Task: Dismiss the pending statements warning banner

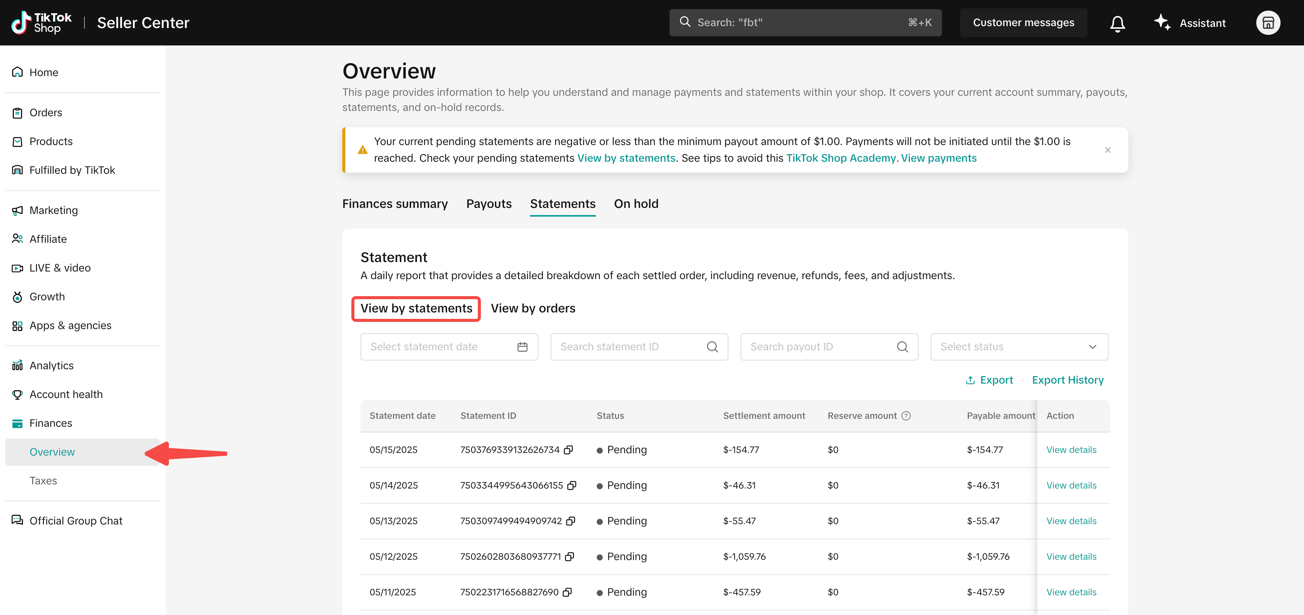Action: pyautogui.click(x=1107, y=150)
